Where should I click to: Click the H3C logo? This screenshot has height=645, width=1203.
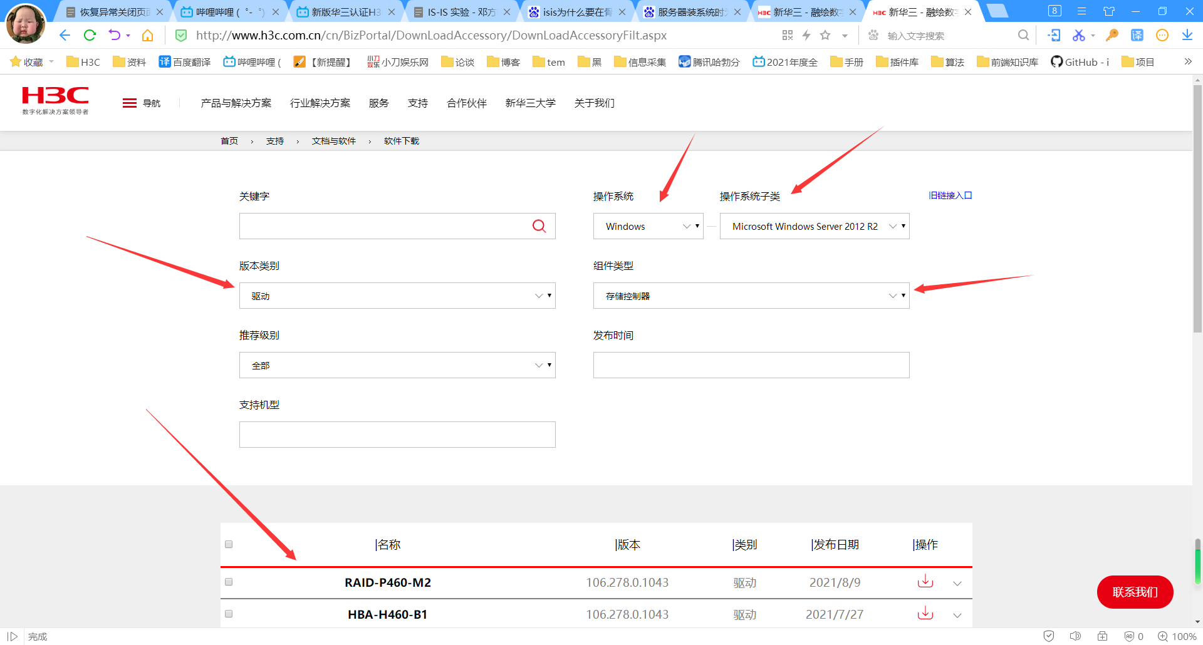point(55,100)
